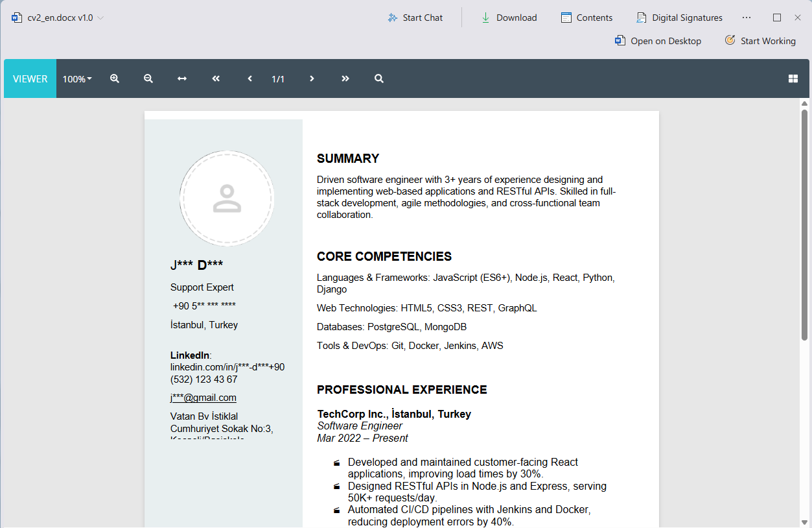Click the Word document file icon
The height and width of the screenshot is (528, 812).
pyautogui.click(x=17, y=18)
